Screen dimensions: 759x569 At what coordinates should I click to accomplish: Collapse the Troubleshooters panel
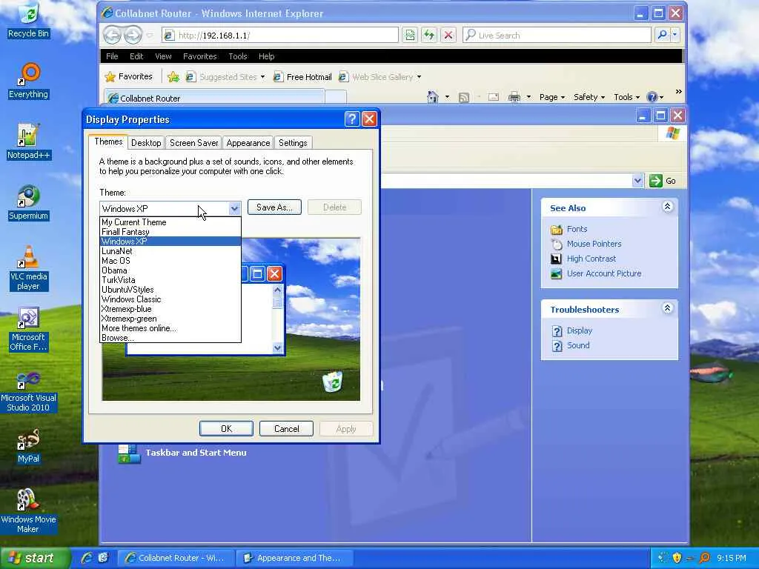pyautogui.click(x=667, y=308)
